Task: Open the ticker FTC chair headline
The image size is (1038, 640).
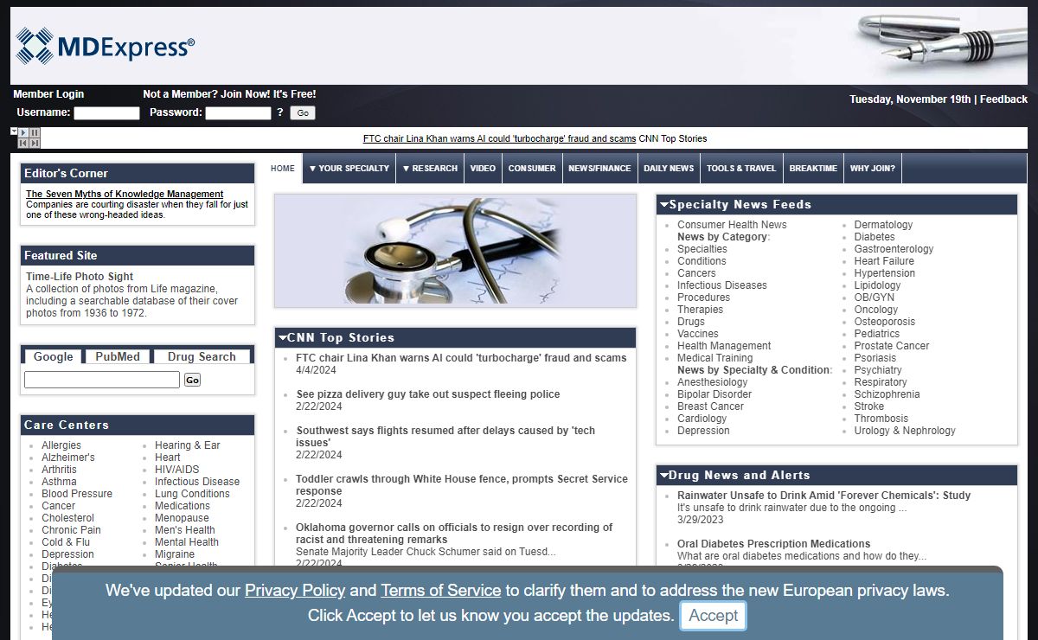Action: [x=499, y=138]
